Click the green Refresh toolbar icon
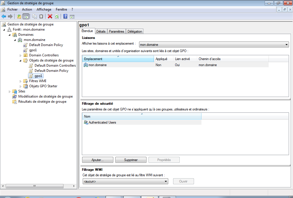The width and height of the screenshot is (293, 198). coord(57,16)
